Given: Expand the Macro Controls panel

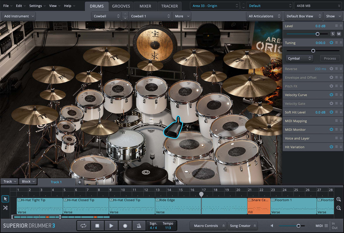Looking at the screenshot, I should pos(208,226).
